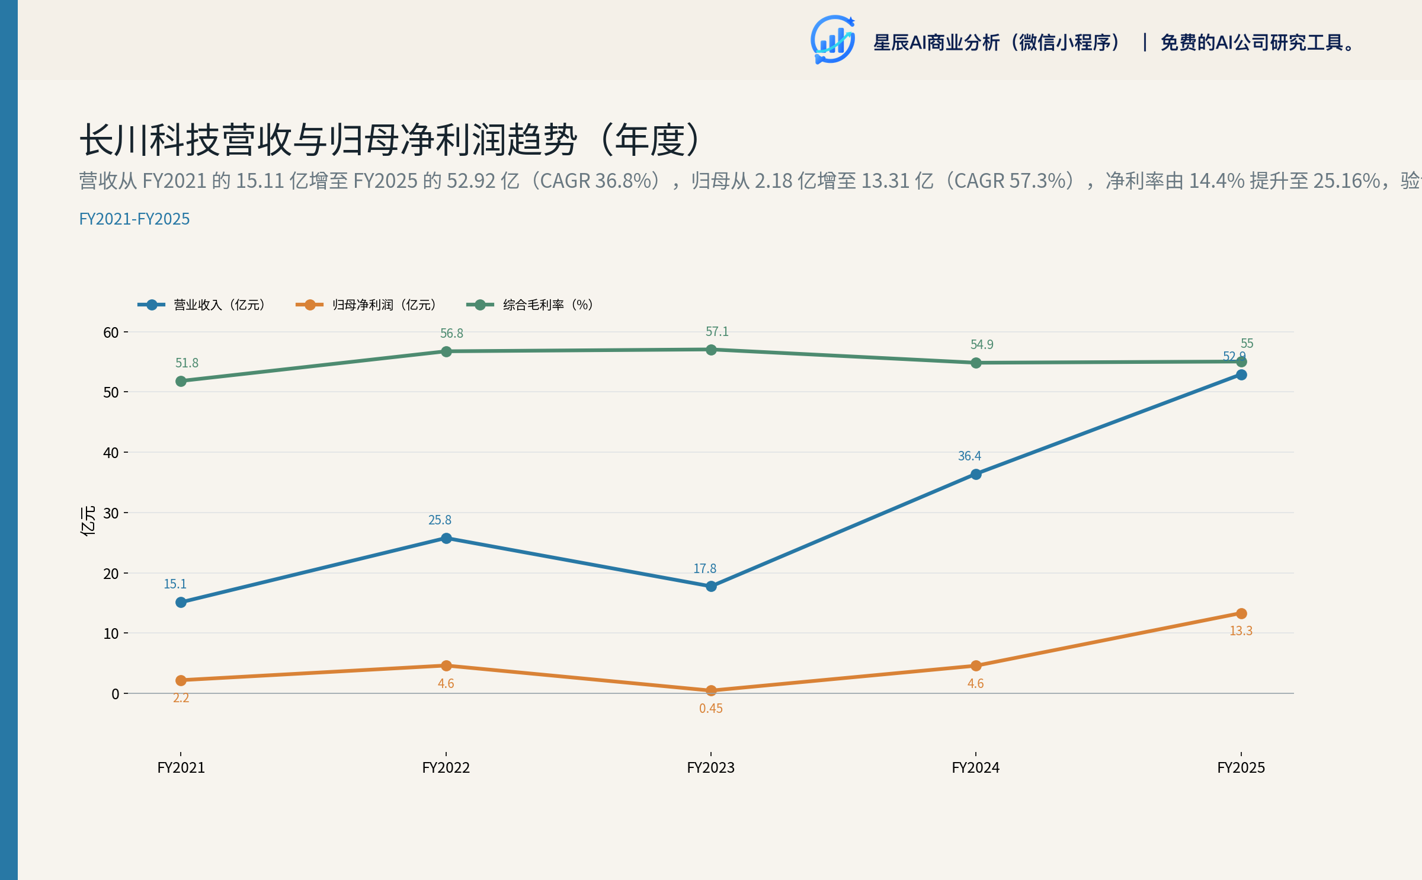Click the 0 y-axis tick label
This screenshot has width=1422, height=880.
pyautogui.click(x=115, y=694)
